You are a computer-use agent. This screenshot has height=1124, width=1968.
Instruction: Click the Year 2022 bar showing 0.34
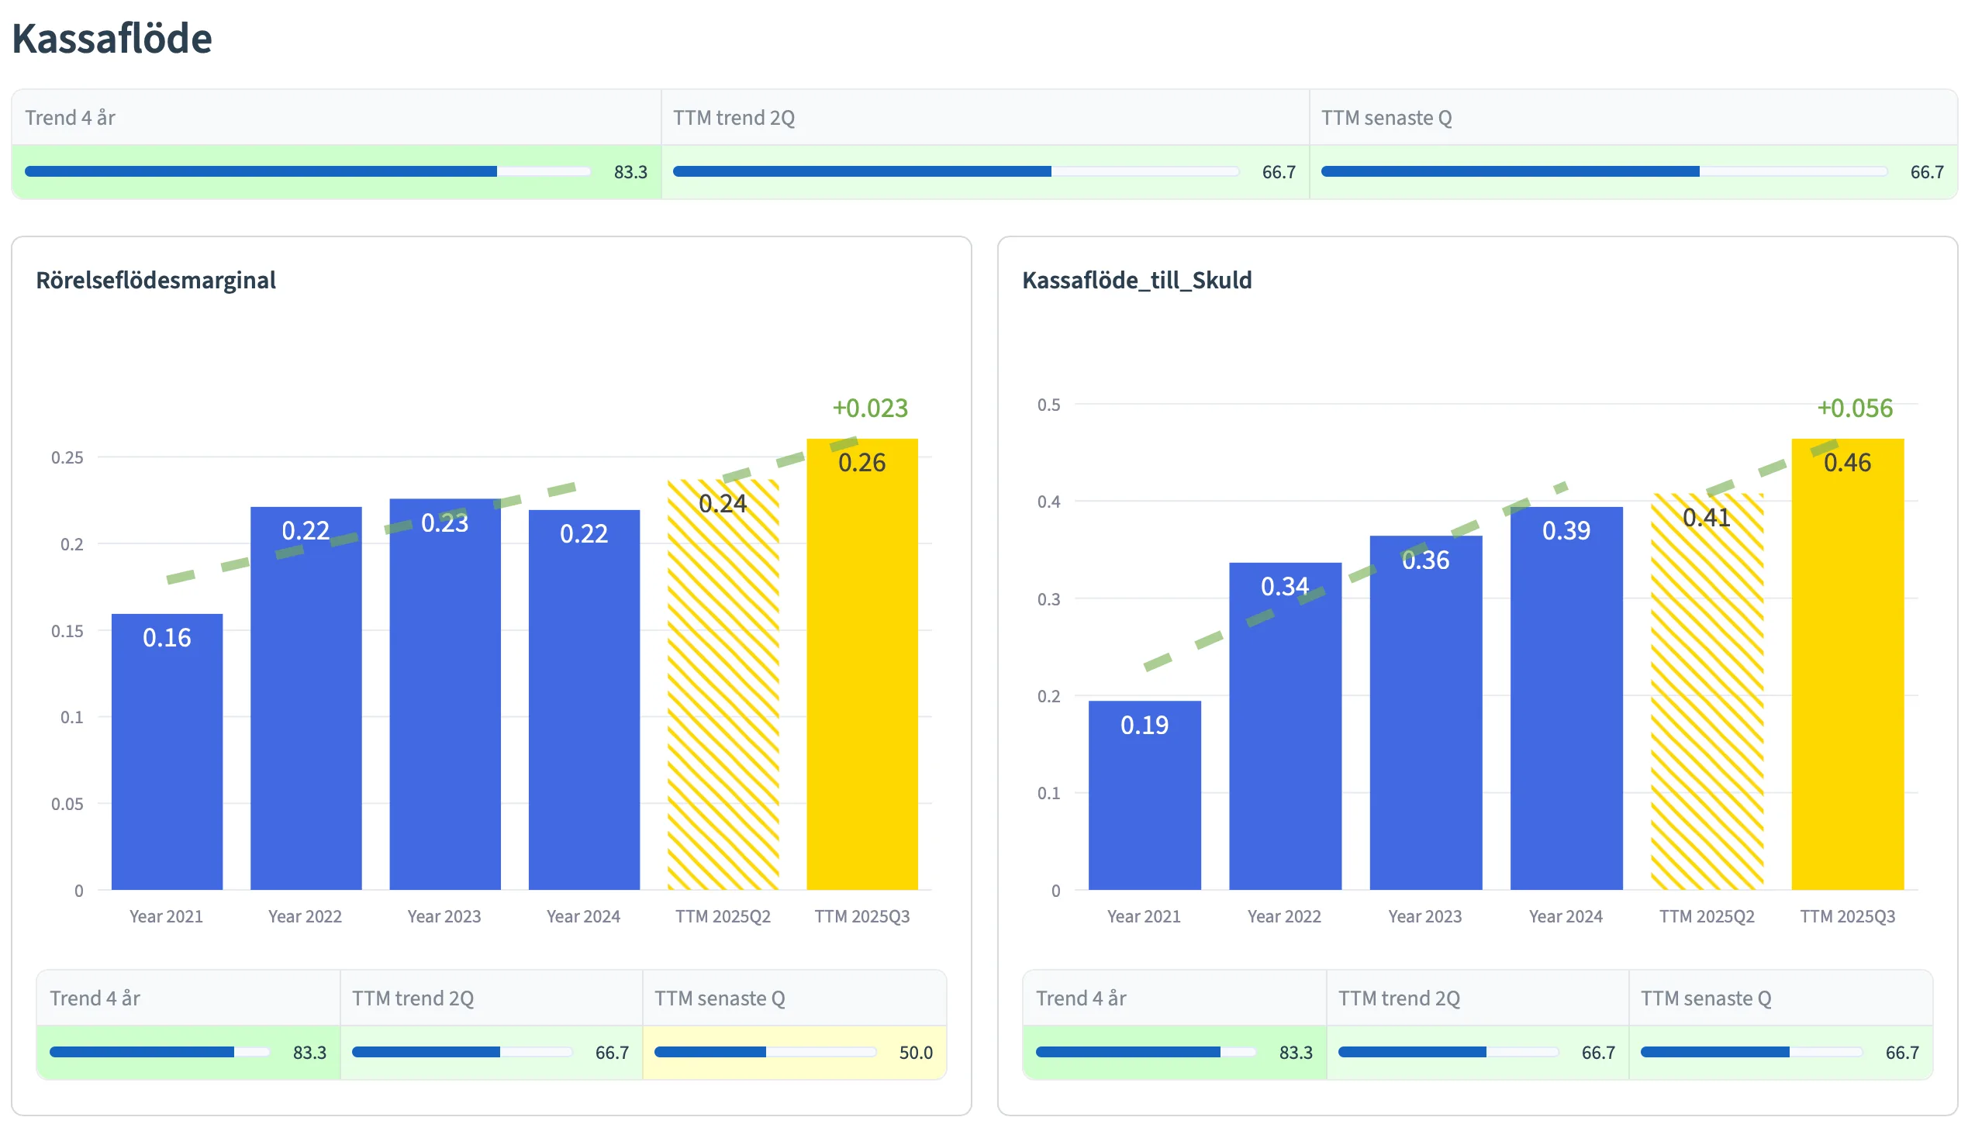coord(1285,729)
